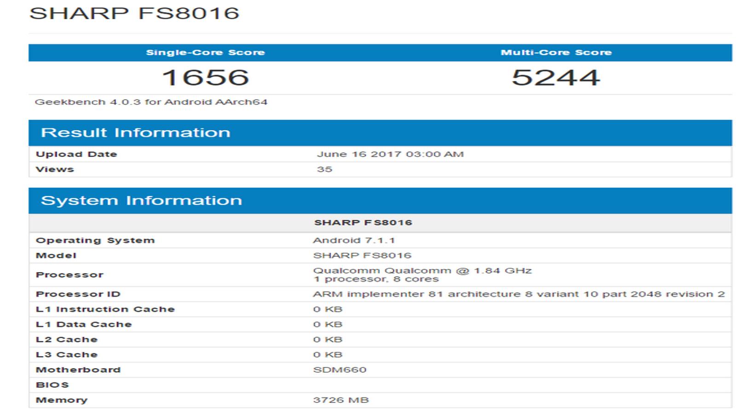This screenshot has height=414, width=736.
Task: Click the SHARP FS8016 table column heading
Action: [x=363, y=223]
